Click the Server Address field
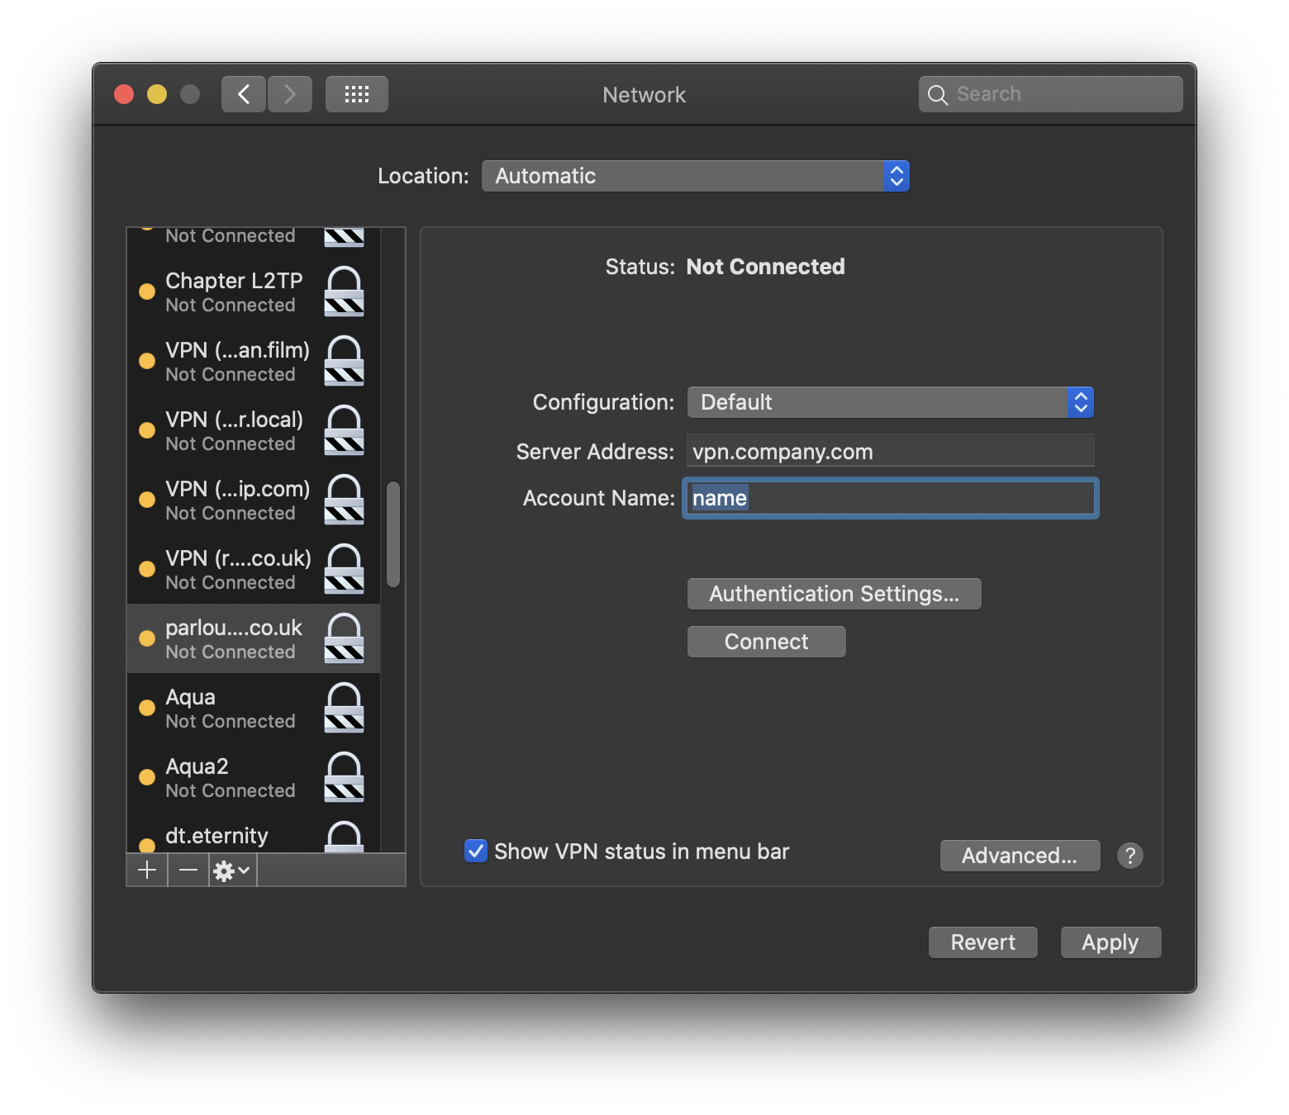This screenshot has height=1115, width=1289. 891,451
